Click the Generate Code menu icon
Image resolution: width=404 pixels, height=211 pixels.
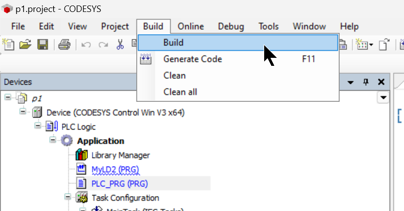click(146, 59)
